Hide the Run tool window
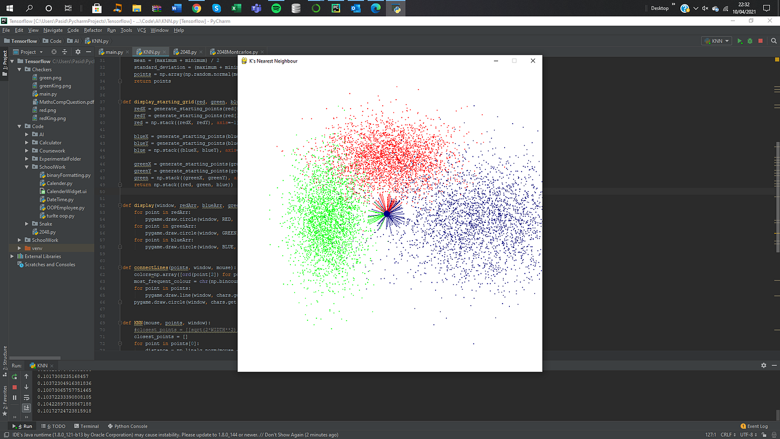This screenshot has height=439, width=780. click(773, 365)
